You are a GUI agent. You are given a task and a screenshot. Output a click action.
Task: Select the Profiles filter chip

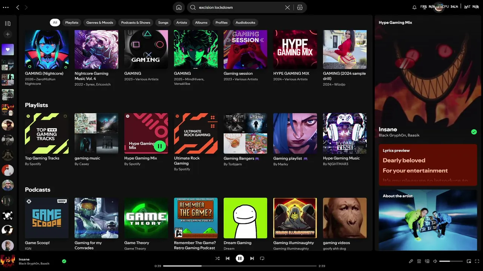coord(222,23)
